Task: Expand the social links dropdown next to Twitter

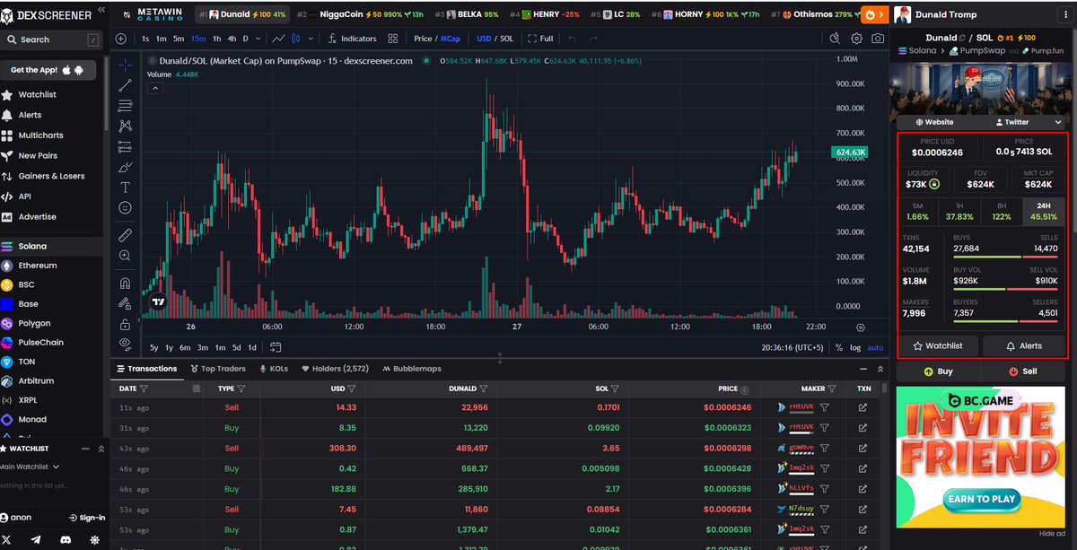Action: (x=1057, y=122)
